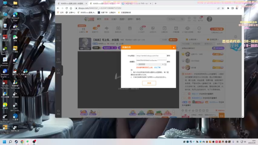Switch to the third Chrome tab
Viewport: 258px width, 145px height.
[136, 4]
